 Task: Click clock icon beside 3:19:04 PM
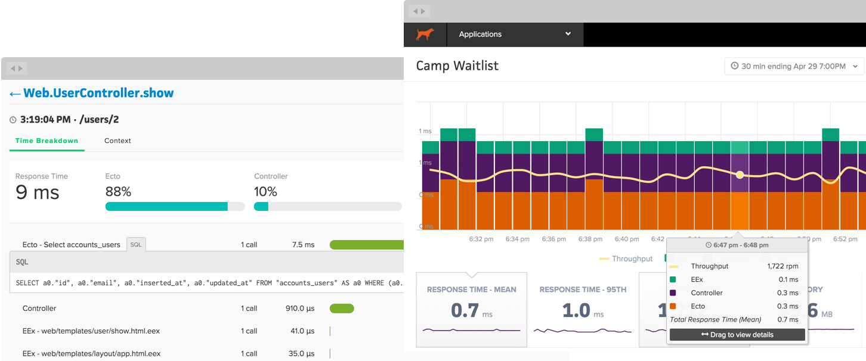[x=13, y=120]
